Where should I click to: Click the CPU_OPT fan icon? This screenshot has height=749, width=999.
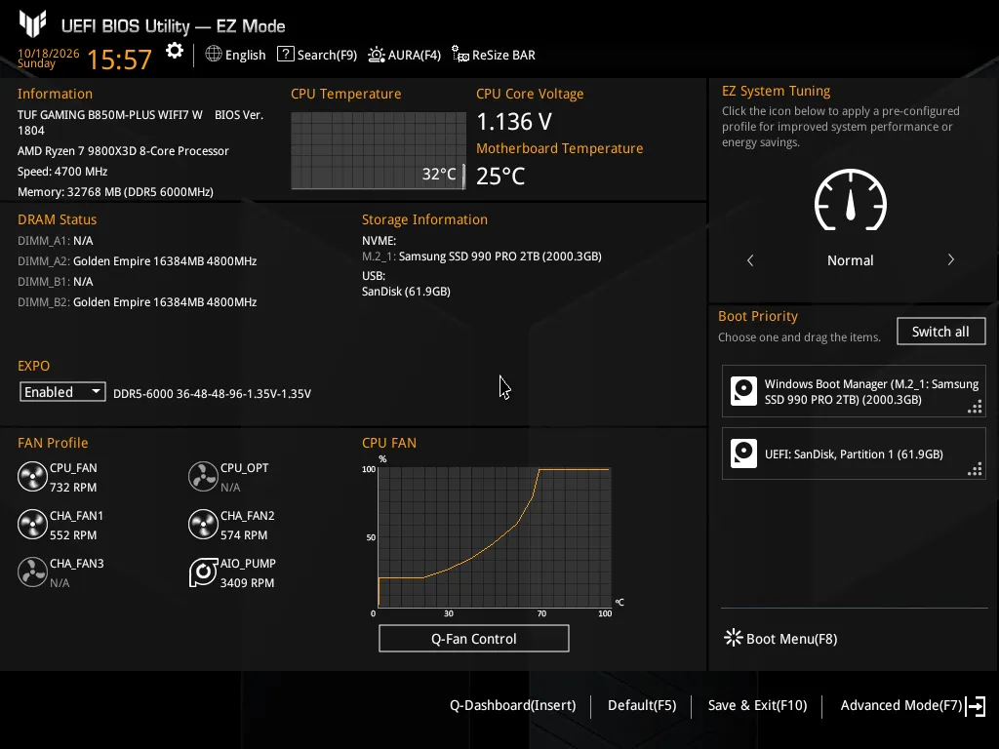click(203, 477)
